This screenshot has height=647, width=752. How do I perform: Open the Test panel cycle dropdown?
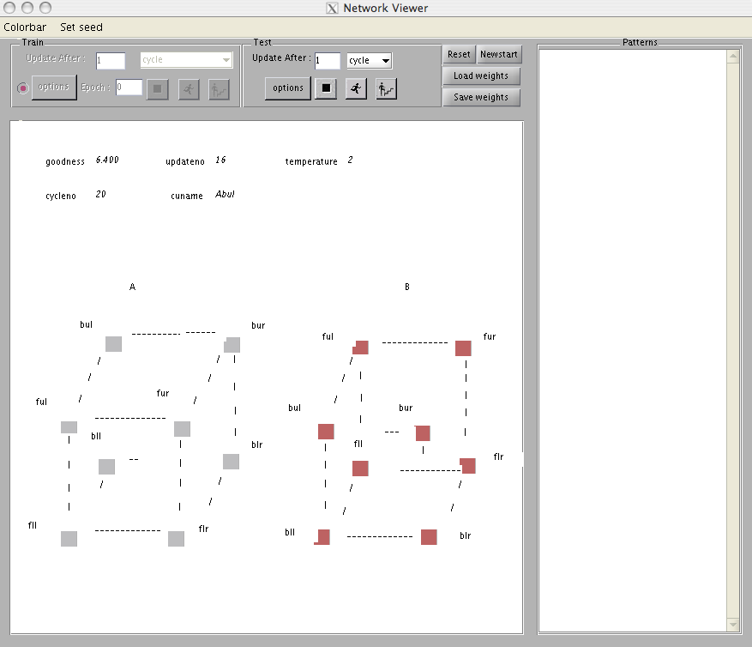coord(369,60)
